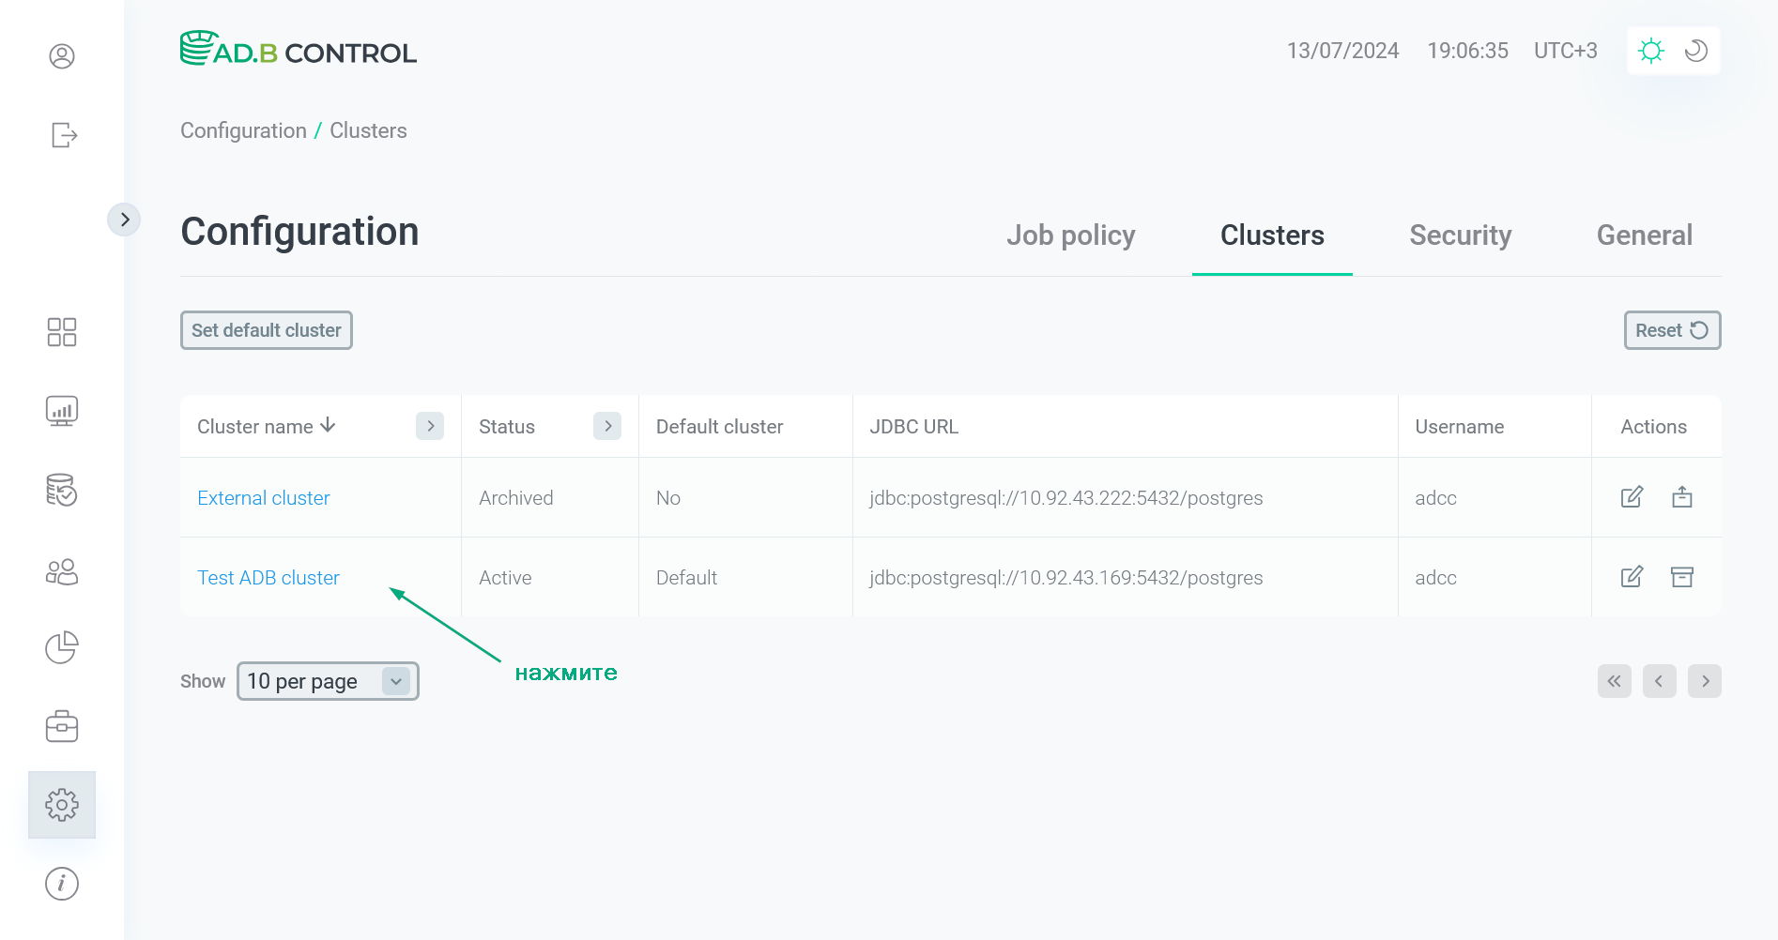1778x940 pixels.
Task: Switch to dark theme moon icon
Action: click(1695, 51)
